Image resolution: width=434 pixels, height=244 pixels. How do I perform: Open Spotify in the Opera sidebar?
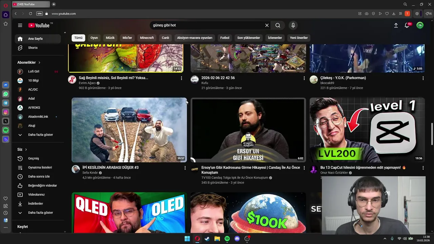pos(5,130)
